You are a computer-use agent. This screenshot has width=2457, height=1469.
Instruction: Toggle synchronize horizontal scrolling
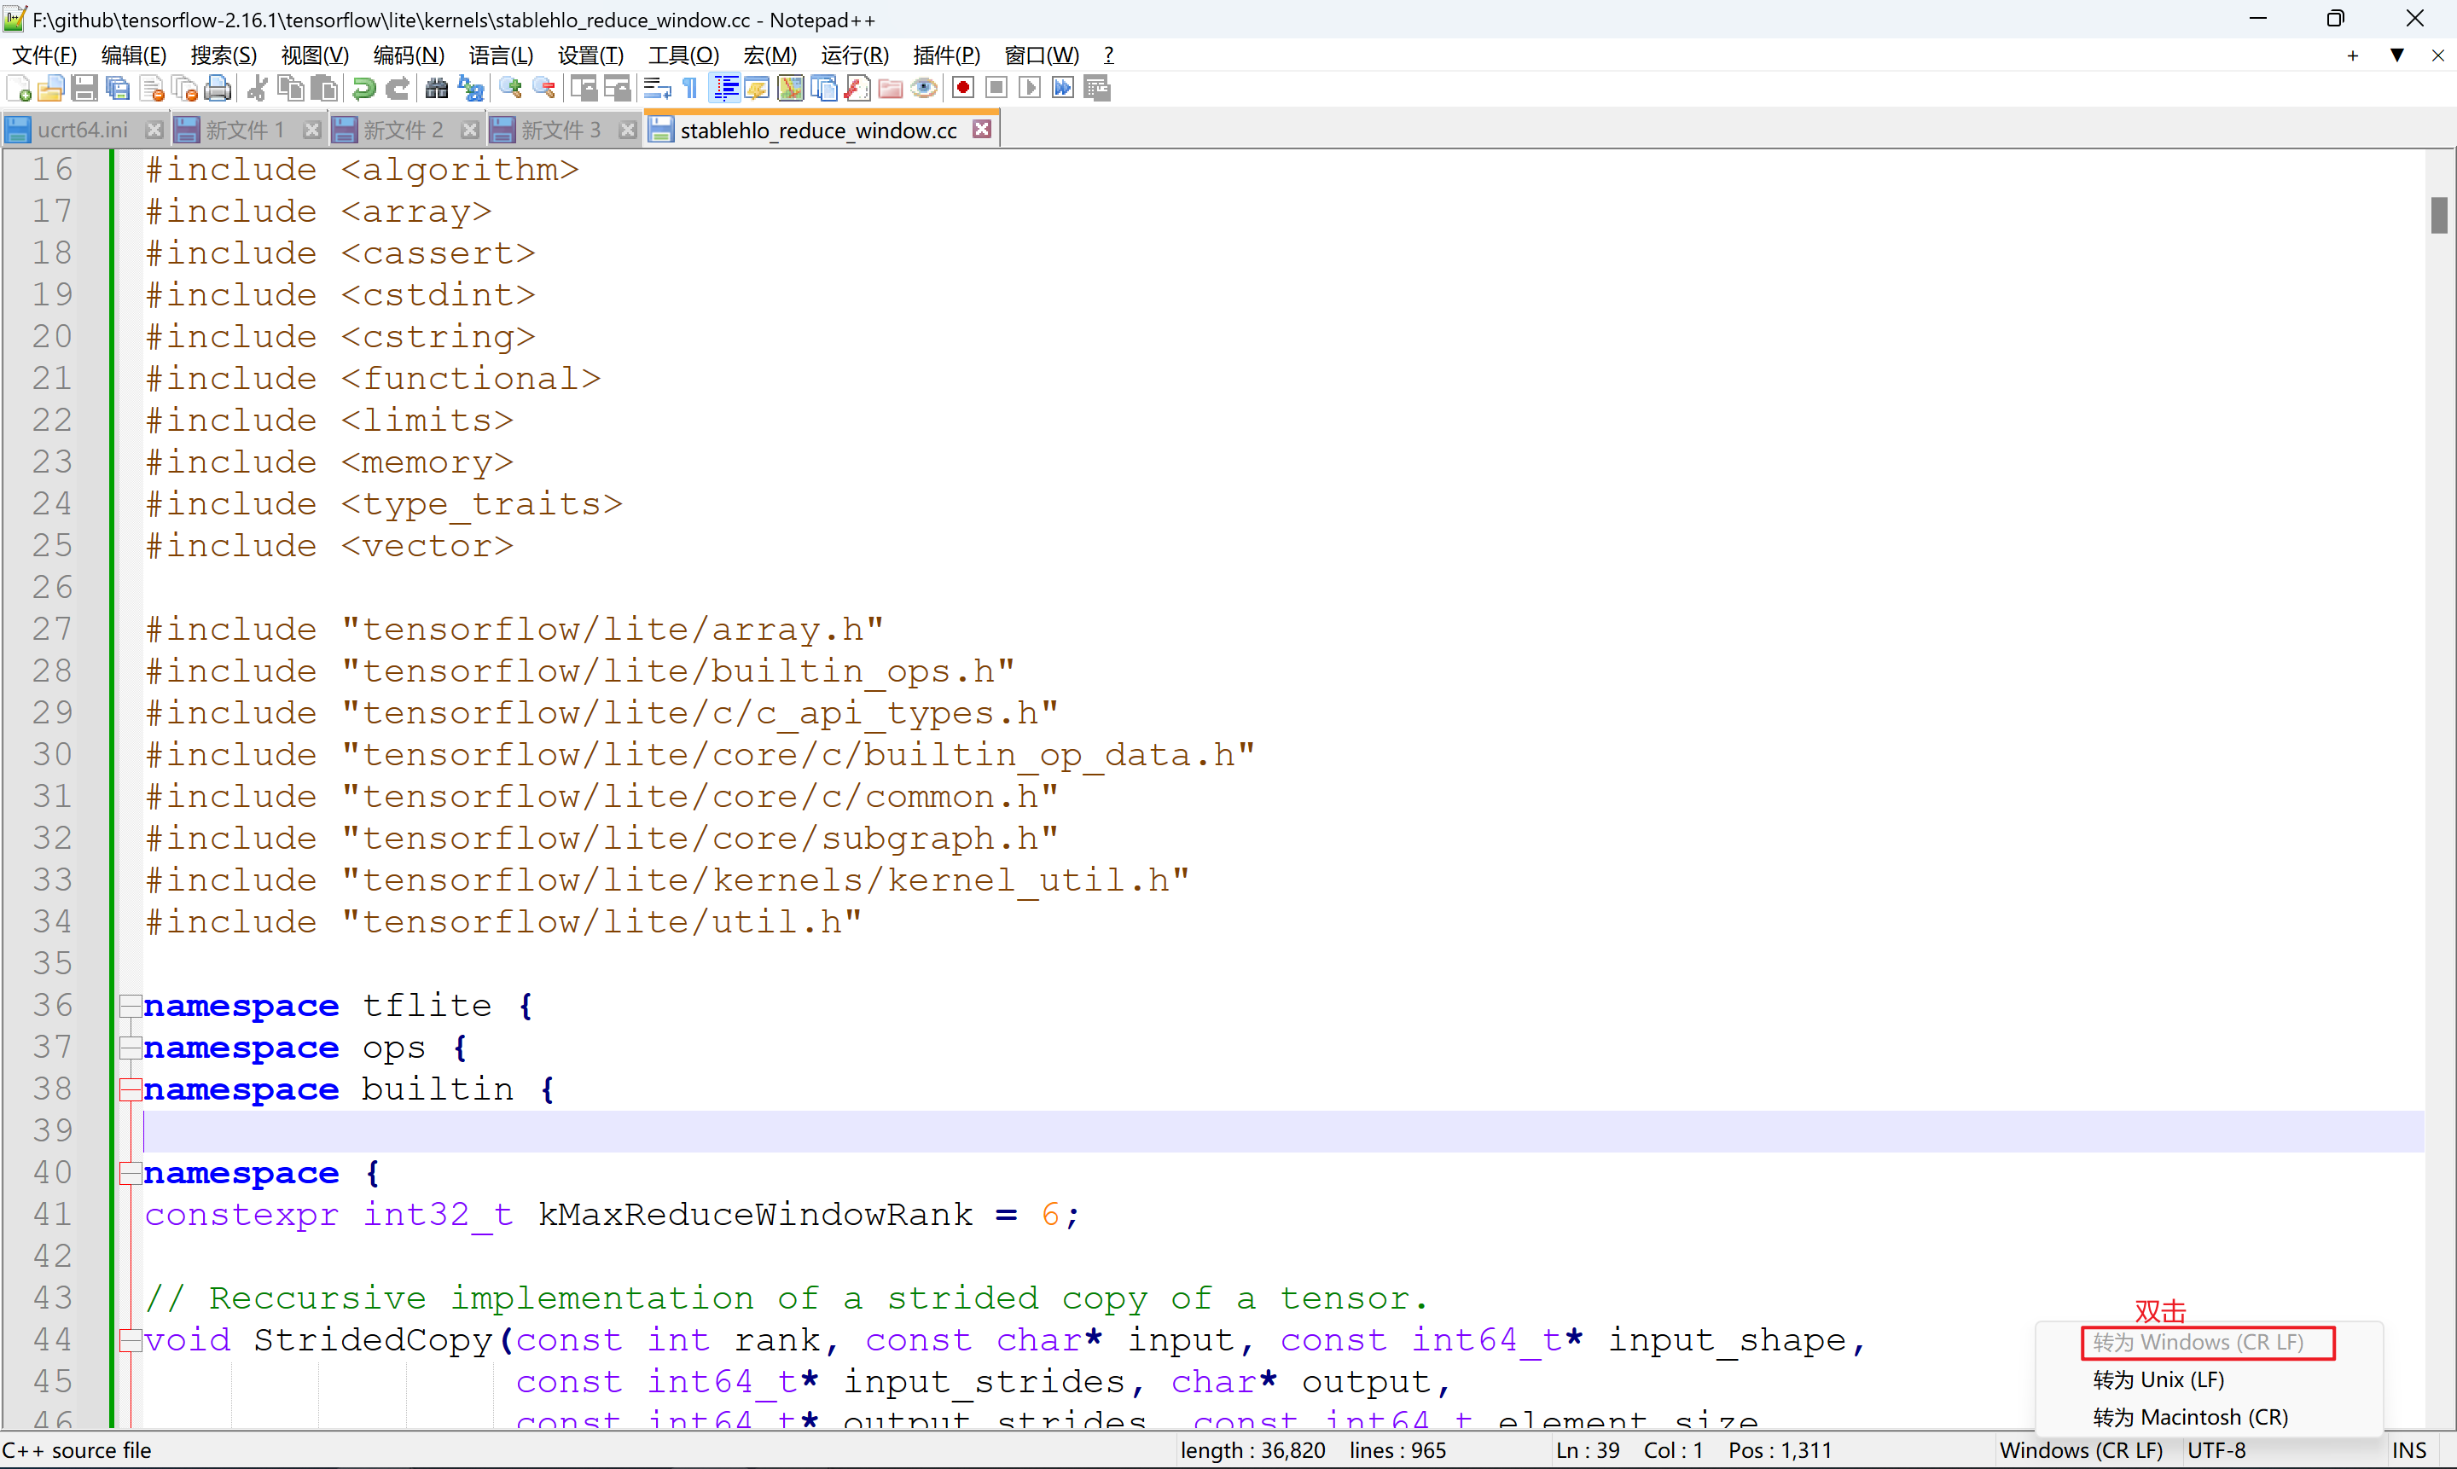(618, 89)
